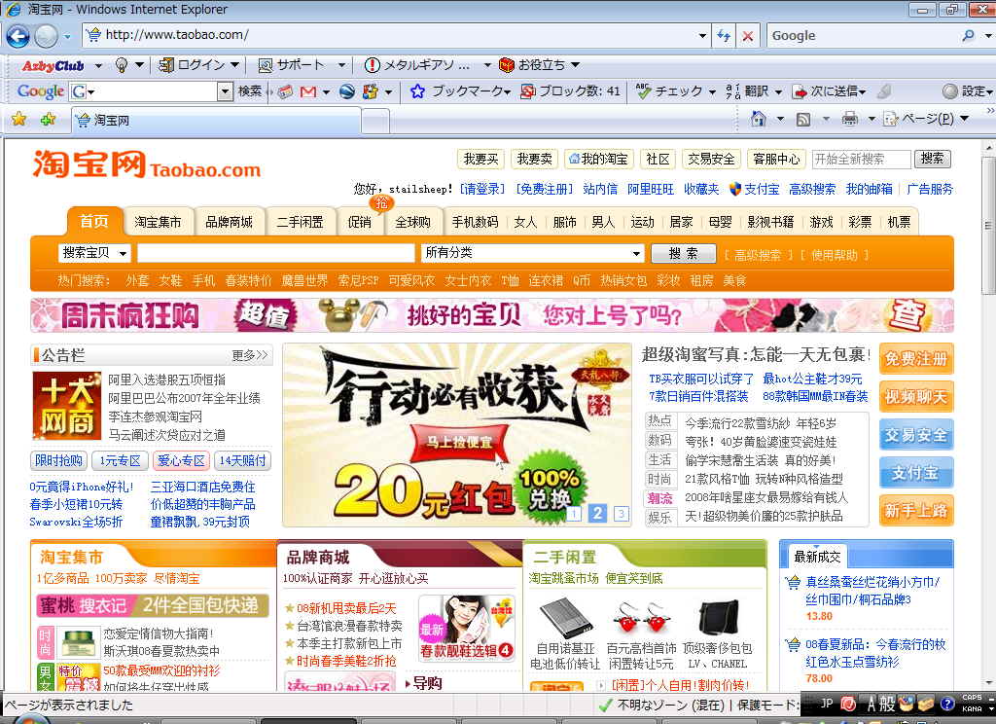
Task: Click the 十大网商 thumbnail image
Action: click(67, 406)
